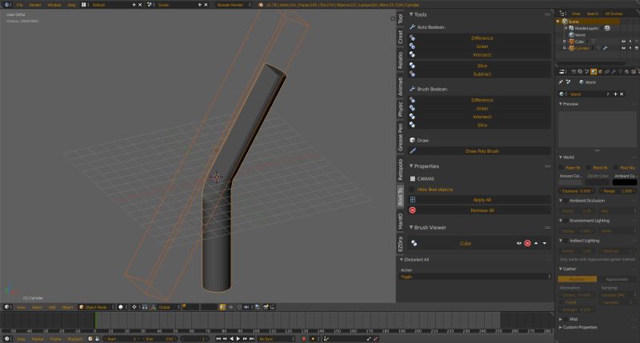640x343 pixels.
Task: Move Cube brush up with arrow
Action: click(x=536, y=243)
